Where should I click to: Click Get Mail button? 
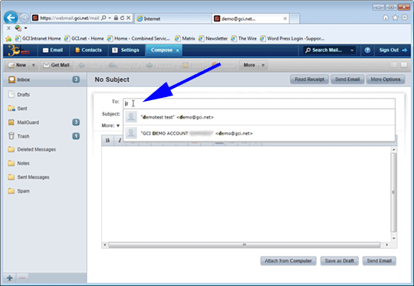[x=57, y=65]
